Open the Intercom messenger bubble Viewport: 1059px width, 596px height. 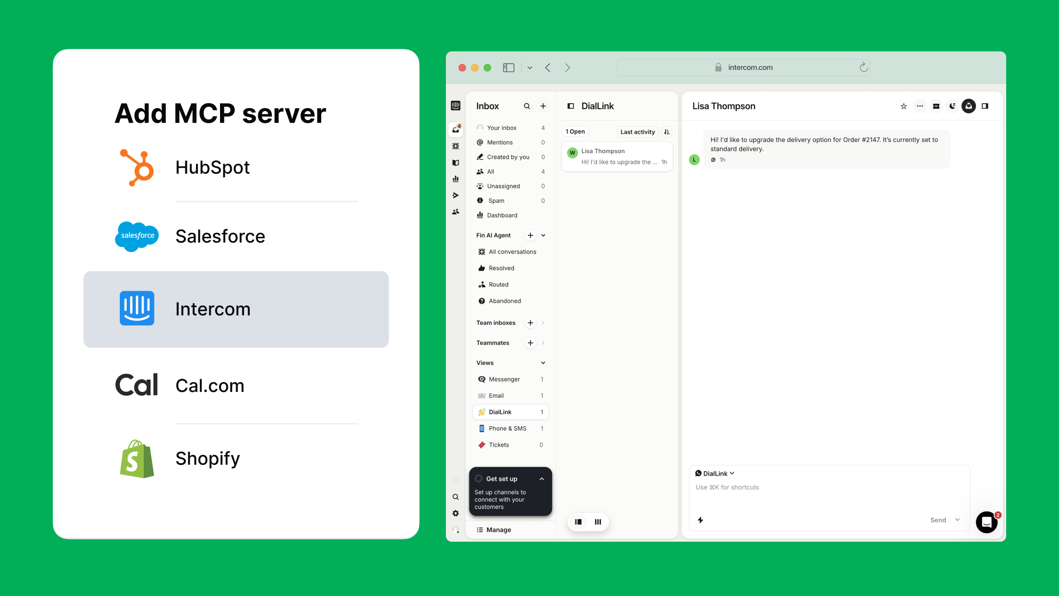(986, 522)
